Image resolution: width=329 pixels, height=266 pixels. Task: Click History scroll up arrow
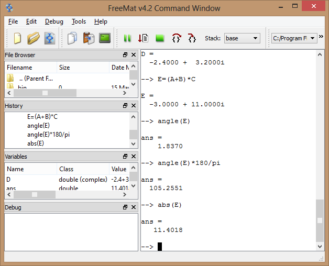click(133, 117)
